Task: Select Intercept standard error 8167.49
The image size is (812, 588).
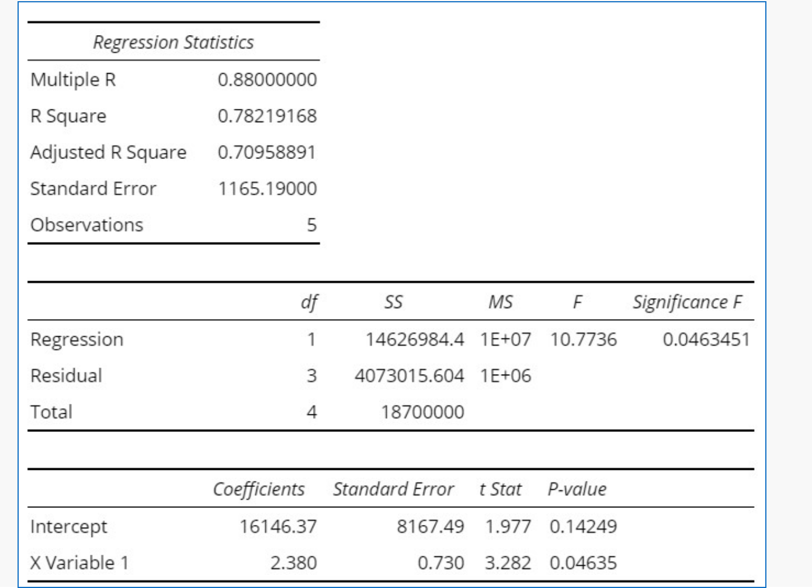Action: click(x=431, y=526)
